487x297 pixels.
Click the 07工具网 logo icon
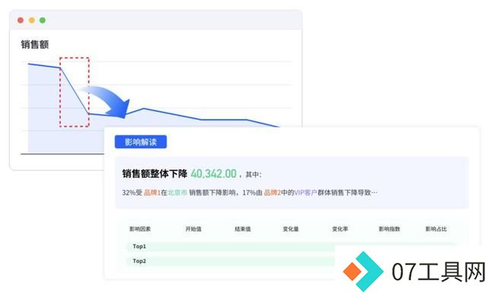pyautogui.click(x=363, y=272)
